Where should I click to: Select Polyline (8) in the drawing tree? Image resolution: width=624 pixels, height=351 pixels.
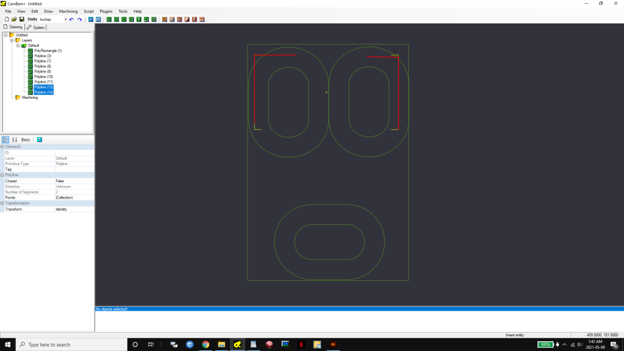pyautogui.click(x=43, y=66)
